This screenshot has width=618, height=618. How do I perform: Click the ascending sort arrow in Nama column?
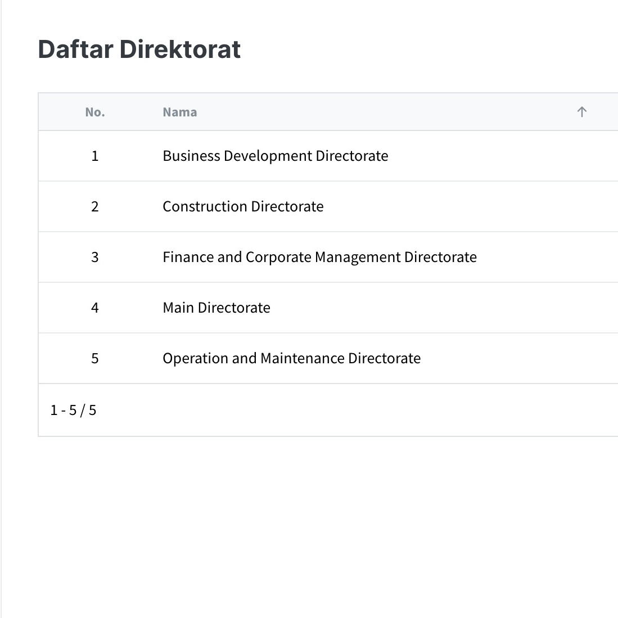click(x=581, y=112)
